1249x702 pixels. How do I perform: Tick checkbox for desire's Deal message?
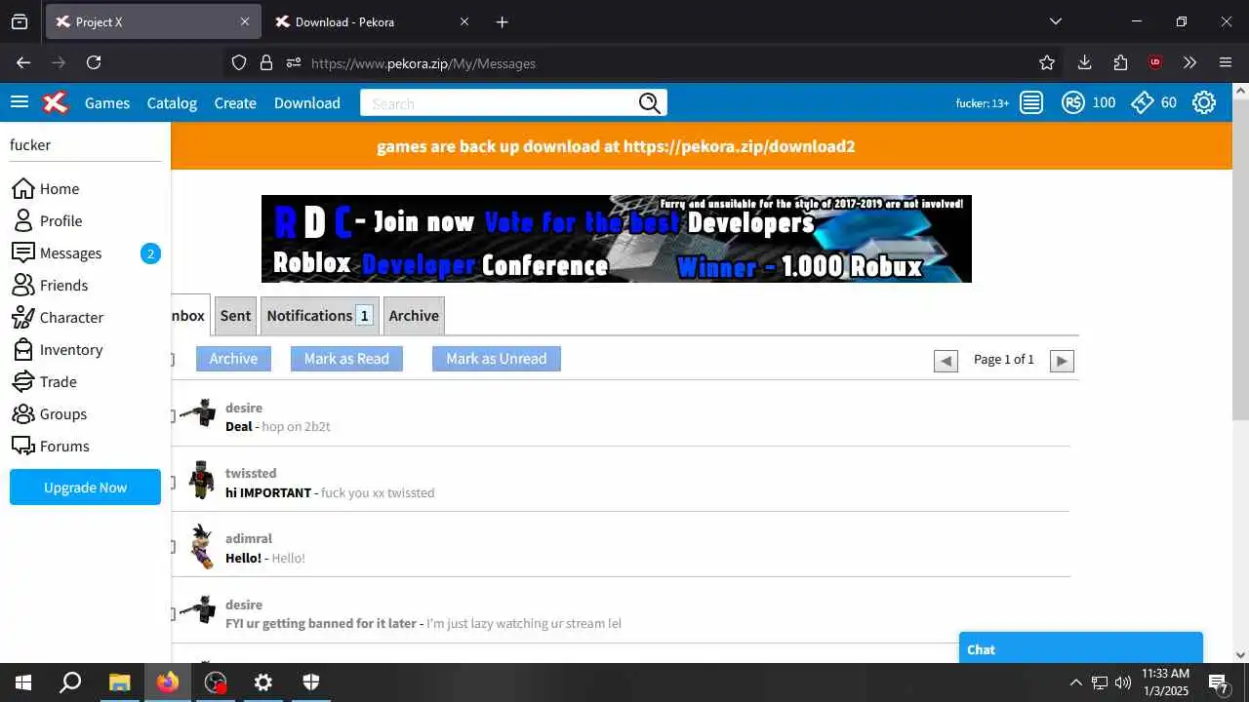(172, 416)
